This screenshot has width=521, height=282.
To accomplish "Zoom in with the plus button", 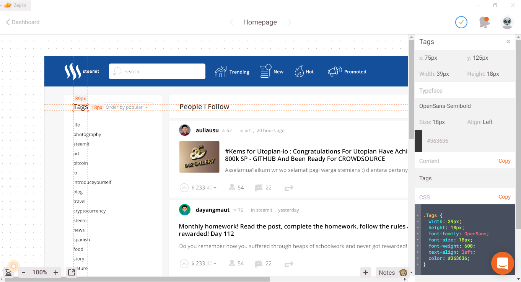I will pyautogui.click(x=56, y=272).
